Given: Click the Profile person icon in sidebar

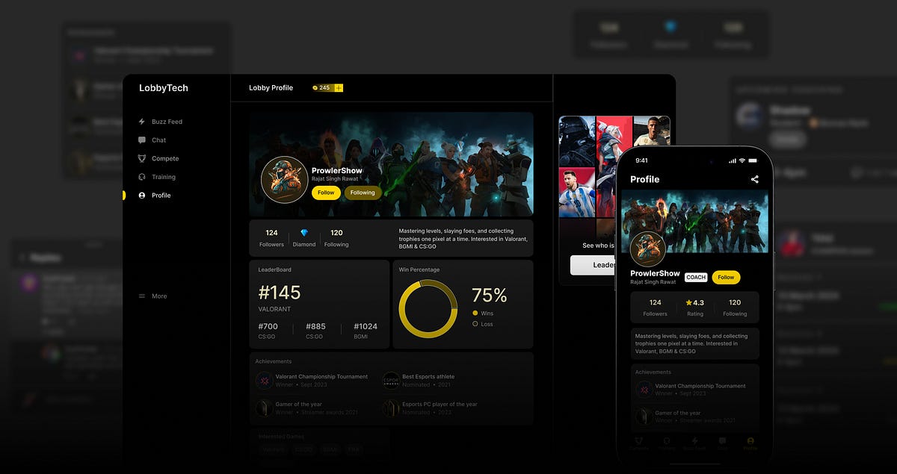Looking at the screenshot, I should click(x=142, y=196).
